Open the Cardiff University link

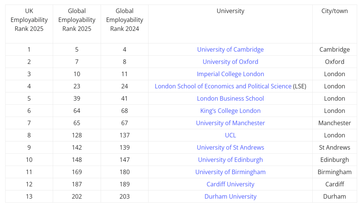(x=230, y=184)
